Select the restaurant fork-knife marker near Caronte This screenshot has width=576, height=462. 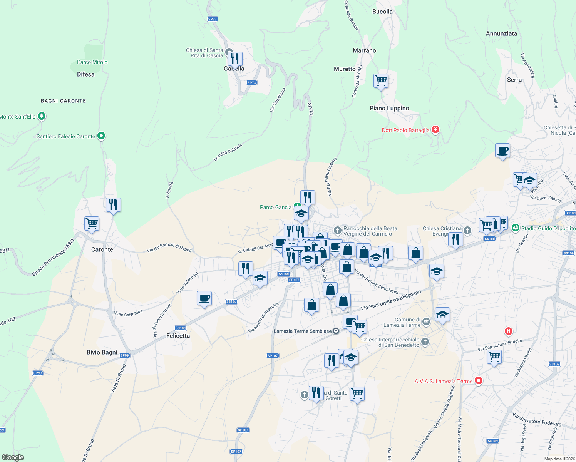pos(113,204)
